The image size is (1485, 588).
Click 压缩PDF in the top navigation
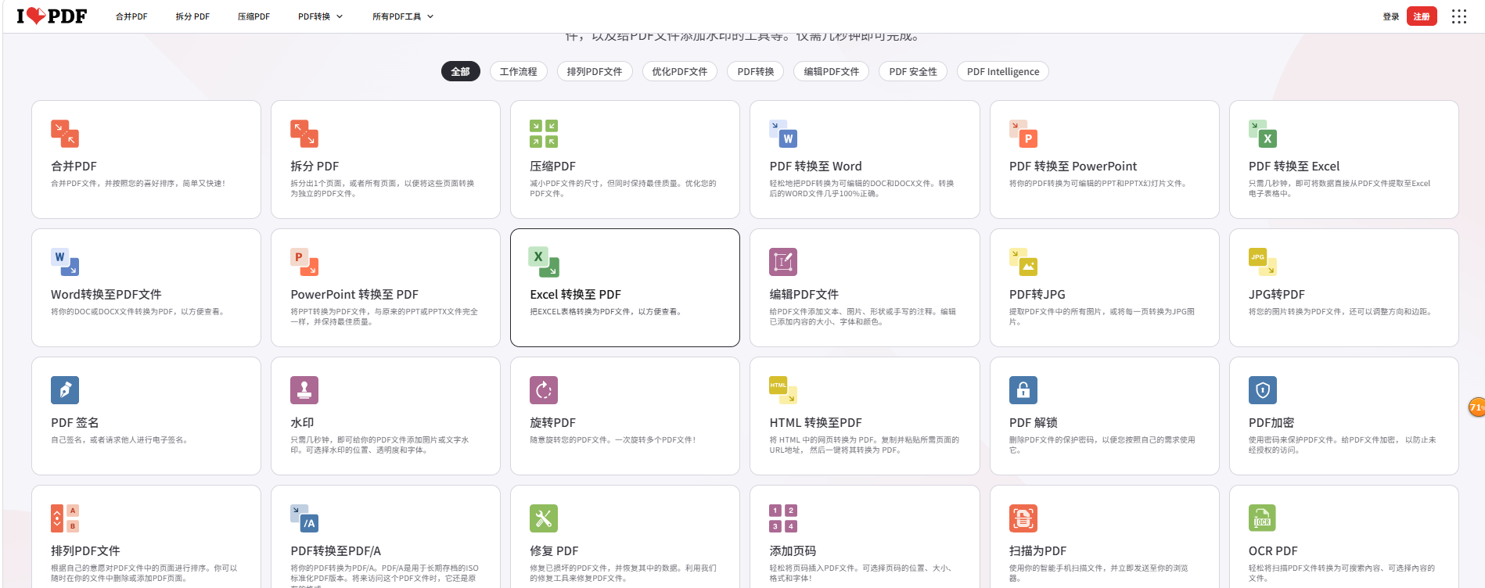(253, 16)
